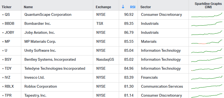This screenshot has width=224, height=98.
Task: Click Communication Services sector for Roblox
Action: tap(162, 87)
